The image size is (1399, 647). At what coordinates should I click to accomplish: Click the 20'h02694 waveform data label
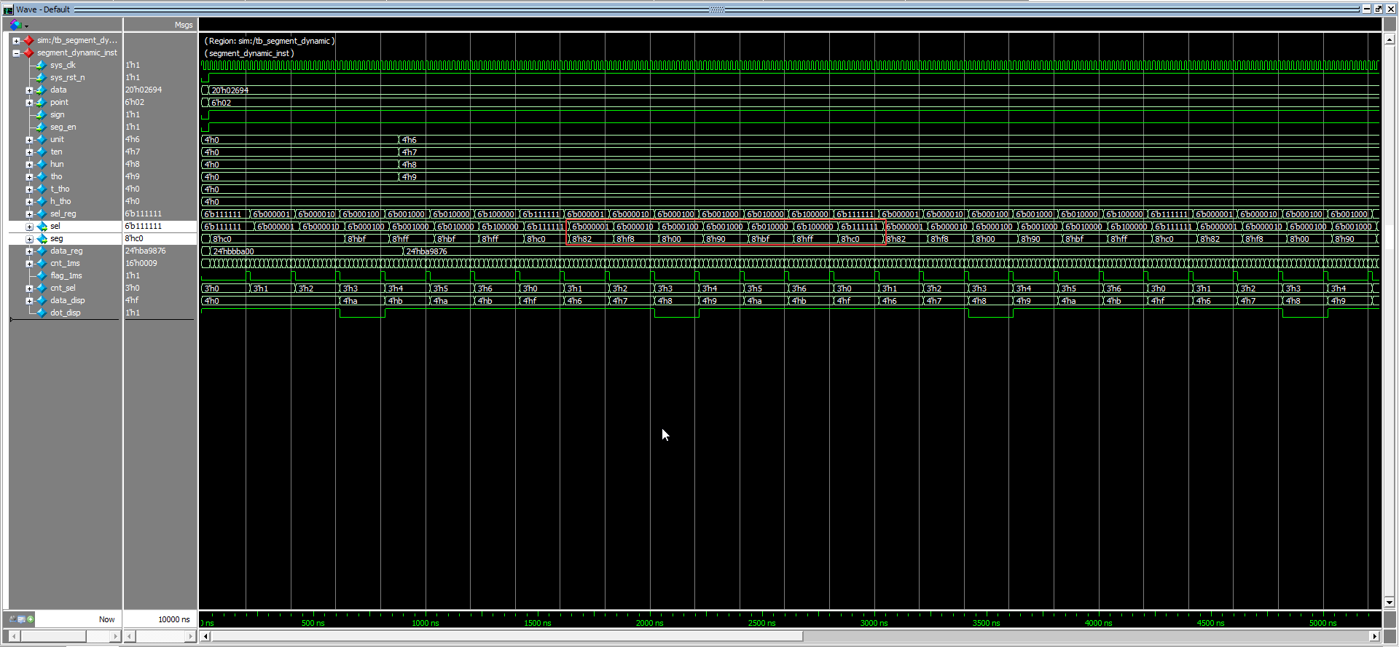click(230, 90)
